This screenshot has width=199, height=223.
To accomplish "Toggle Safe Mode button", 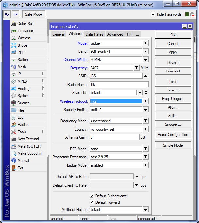I will (34, 14).
